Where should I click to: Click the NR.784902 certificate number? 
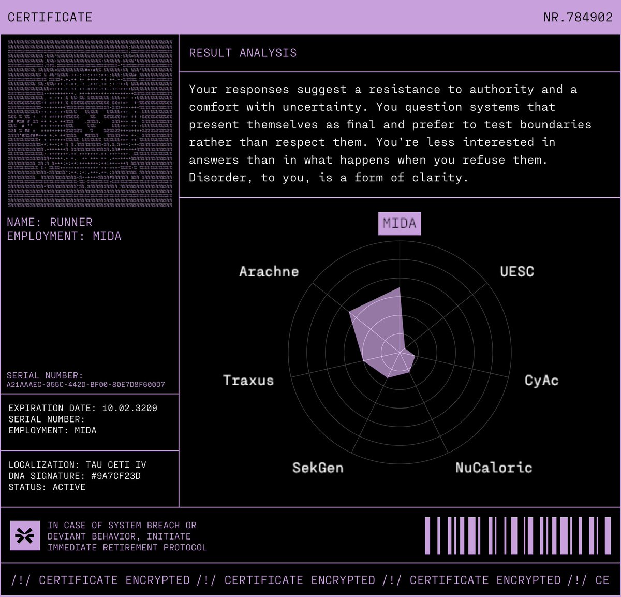pos(578,17)
